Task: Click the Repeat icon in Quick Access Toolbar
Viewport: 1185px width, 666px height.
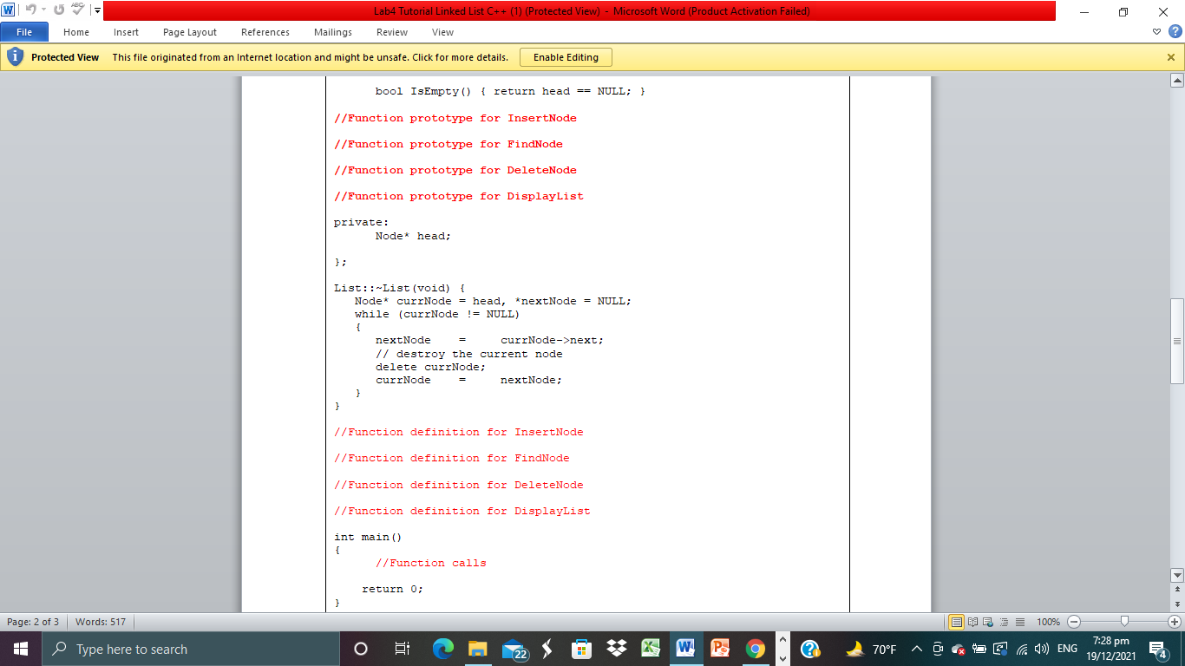Action: [57, 10]
